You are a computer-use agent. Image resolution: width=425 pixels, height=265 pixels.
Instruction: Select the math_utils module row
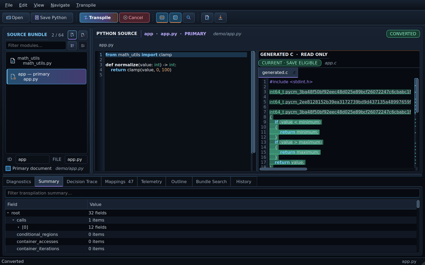click(46, 61)
